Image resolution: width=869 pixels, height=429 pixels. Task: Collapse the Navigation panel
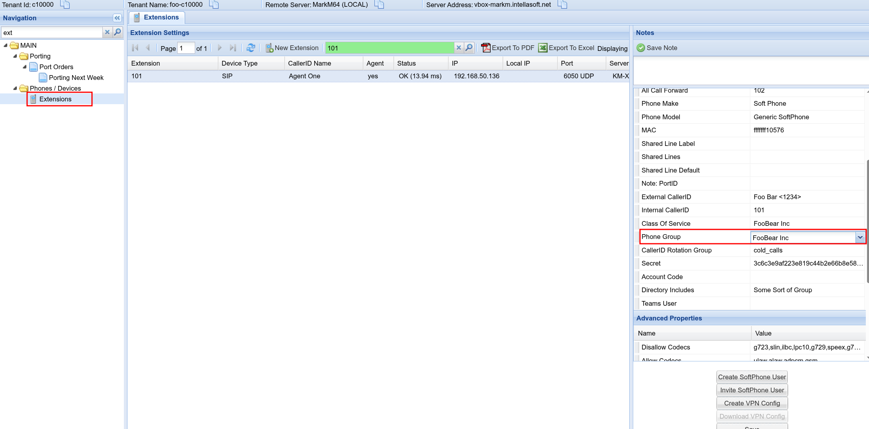(117, 18)
